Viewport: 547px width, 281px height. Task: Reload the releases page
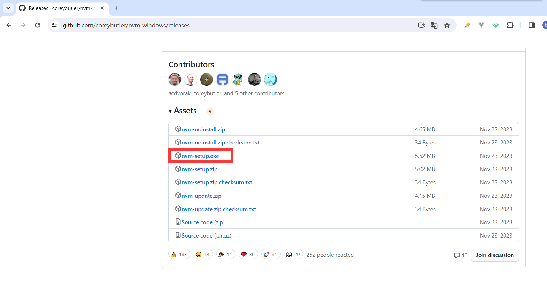point(37,25)
